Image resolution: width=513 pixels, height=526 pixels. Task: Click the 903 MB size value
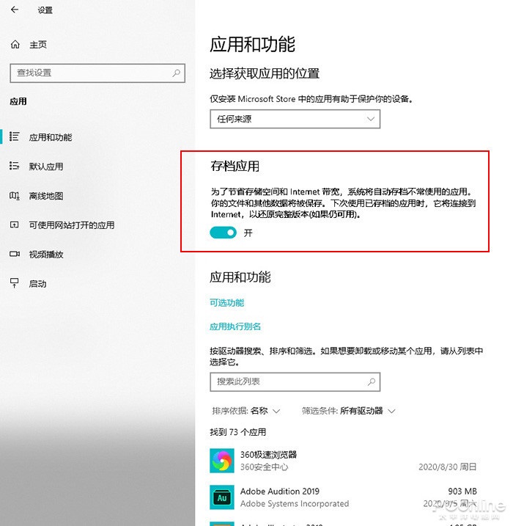coord(462,491)
